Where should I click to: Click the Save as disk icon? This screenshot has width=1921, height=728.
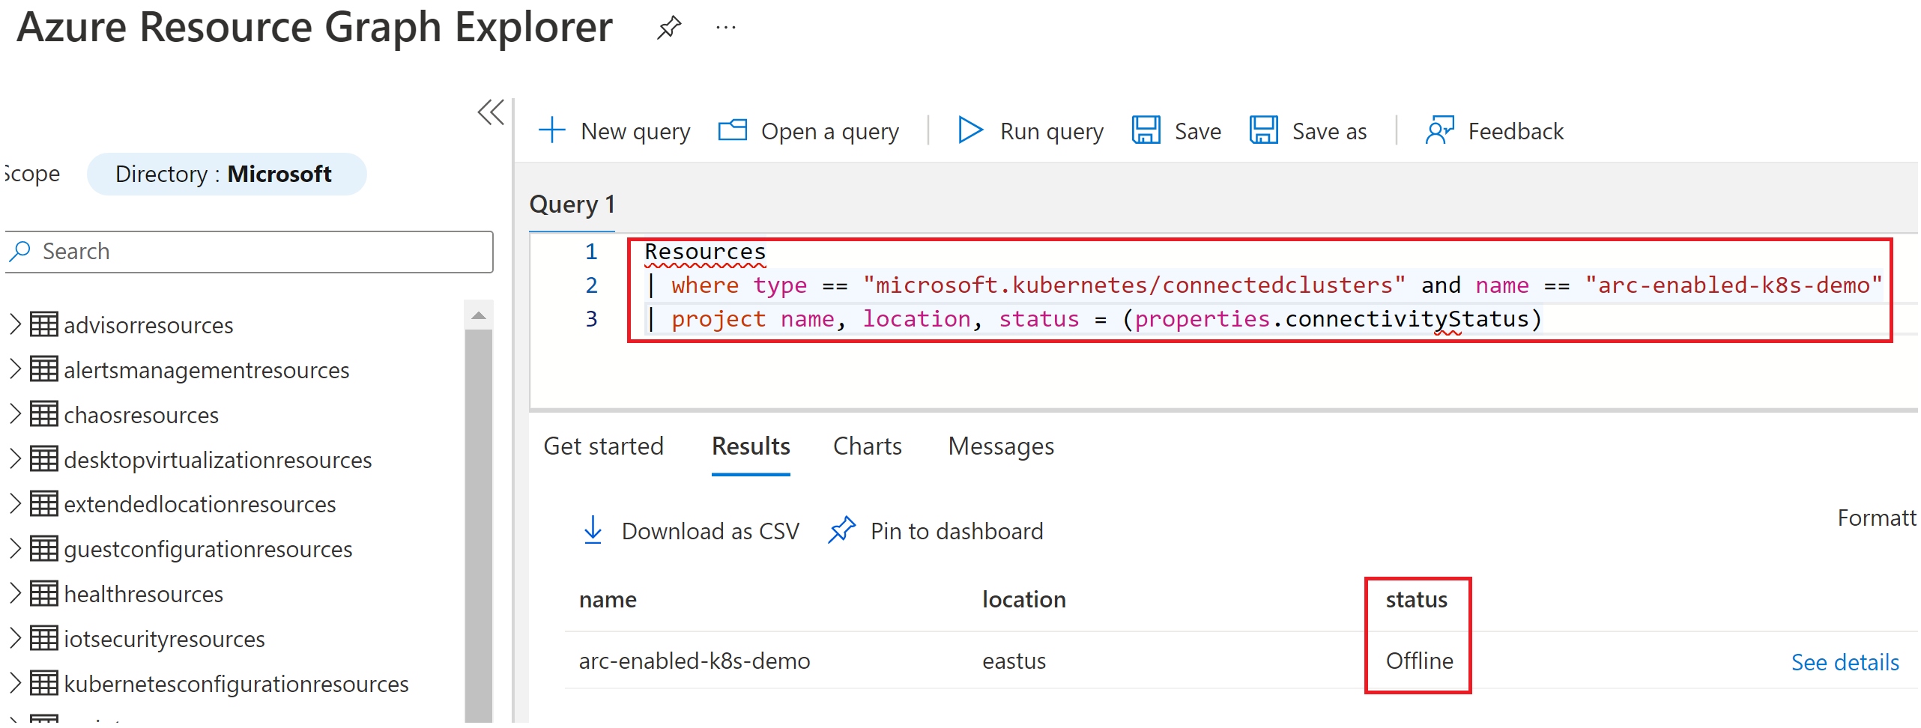point(1264,130)
